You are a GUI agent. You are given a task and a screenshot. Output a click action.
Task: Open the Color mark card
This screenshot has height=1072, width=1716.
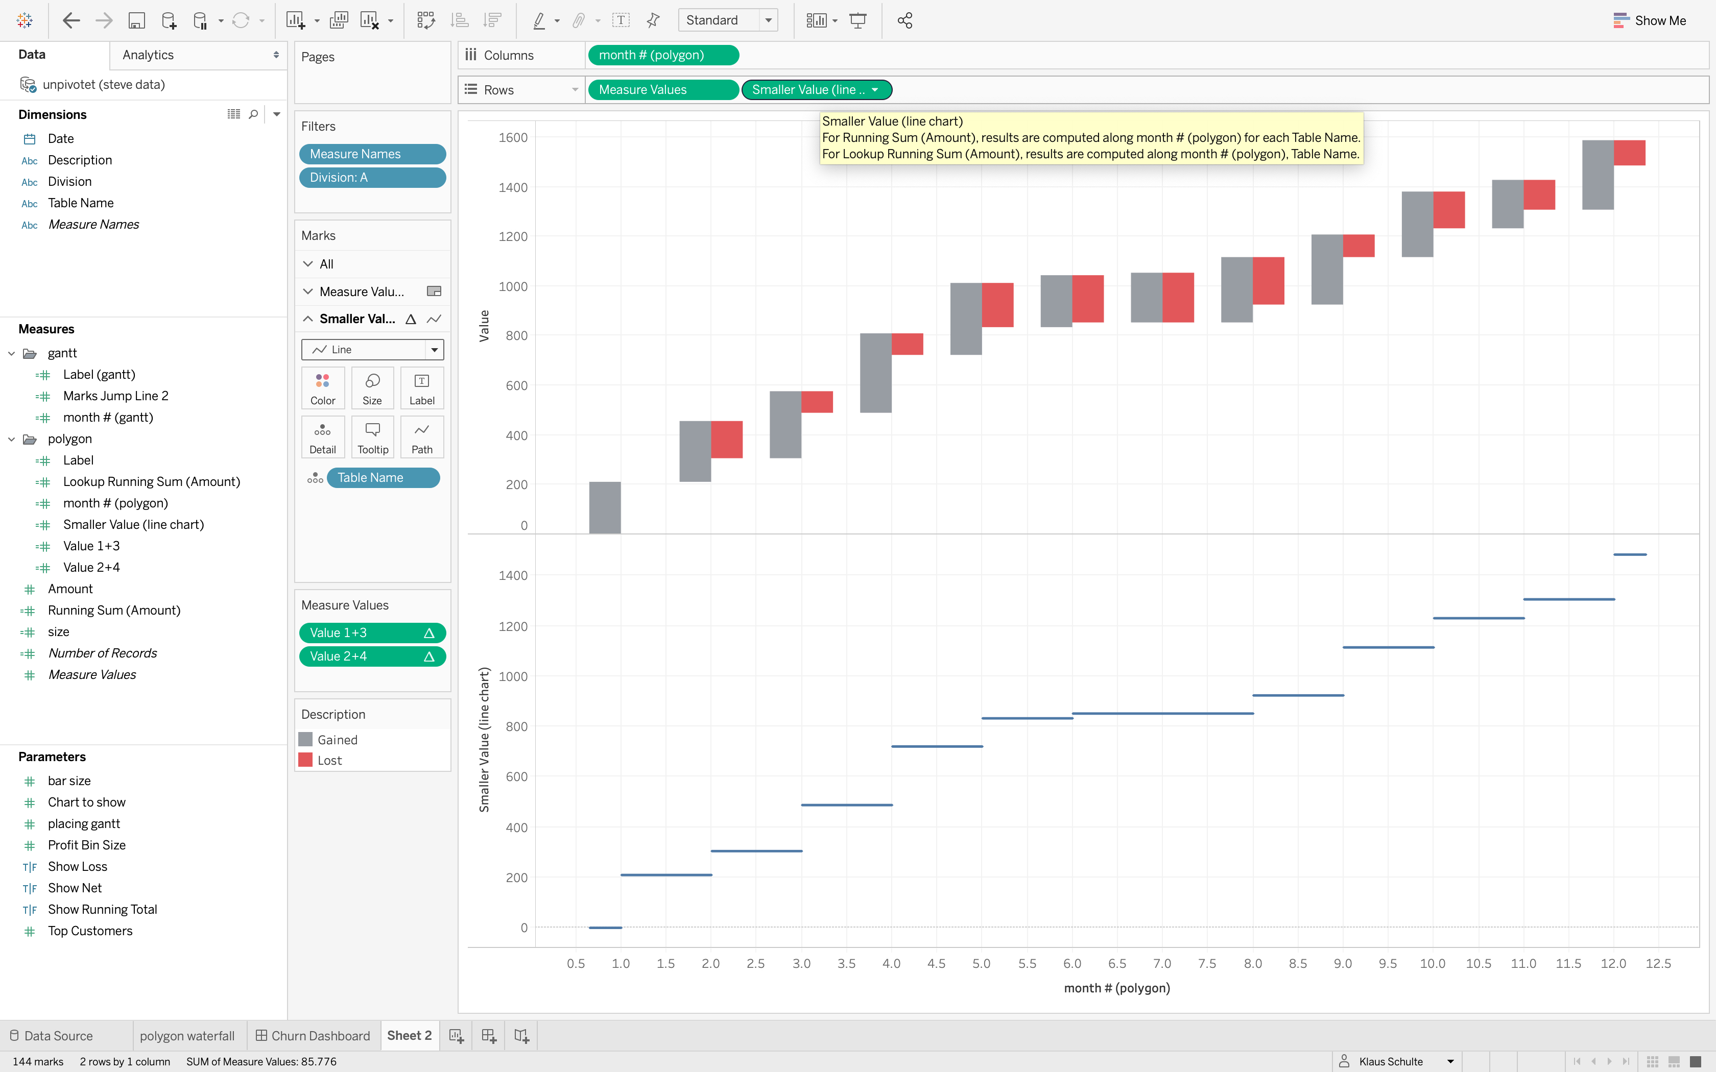point(323,388)
